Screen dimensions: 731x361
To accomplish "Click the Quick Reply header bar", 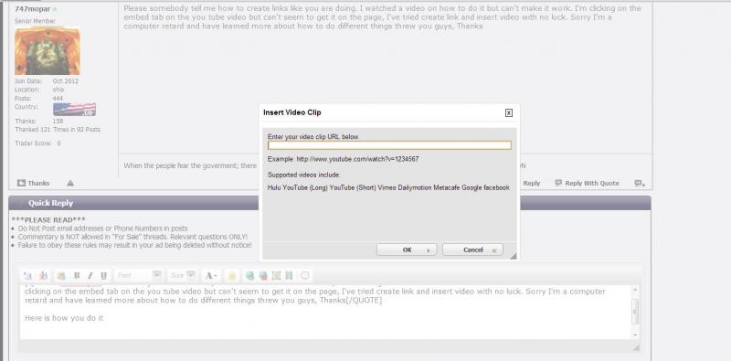I will [x=330, y=203].
